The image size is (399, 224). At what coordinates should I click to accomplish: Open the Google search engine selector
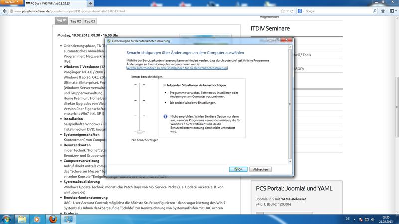301,11
